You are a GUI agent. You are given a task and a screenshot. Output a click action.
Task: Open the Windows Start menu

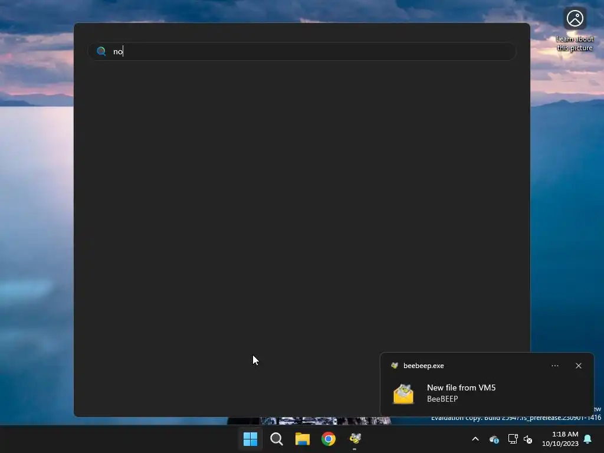click(x=250, y=439)
